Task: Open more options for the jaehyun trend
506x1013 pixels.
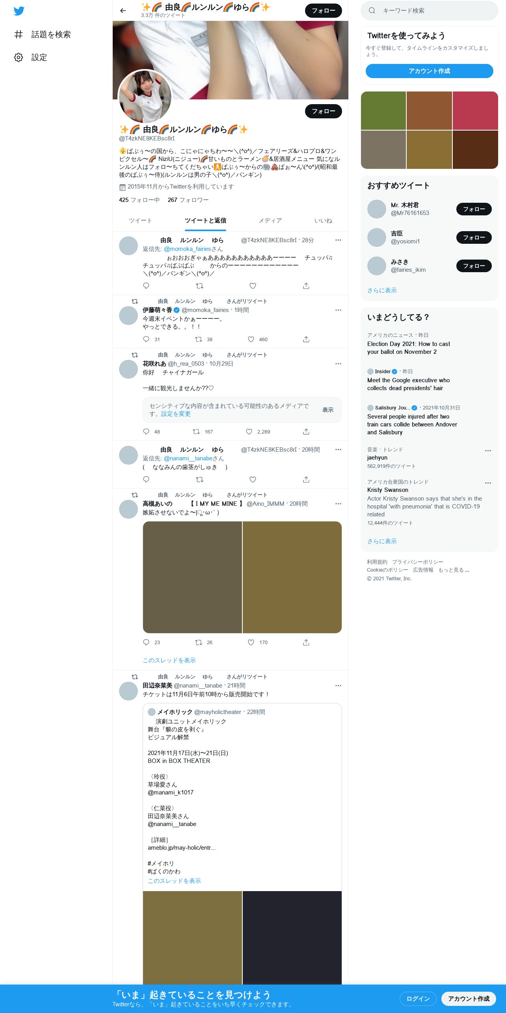Action: (x=488, y=450)
